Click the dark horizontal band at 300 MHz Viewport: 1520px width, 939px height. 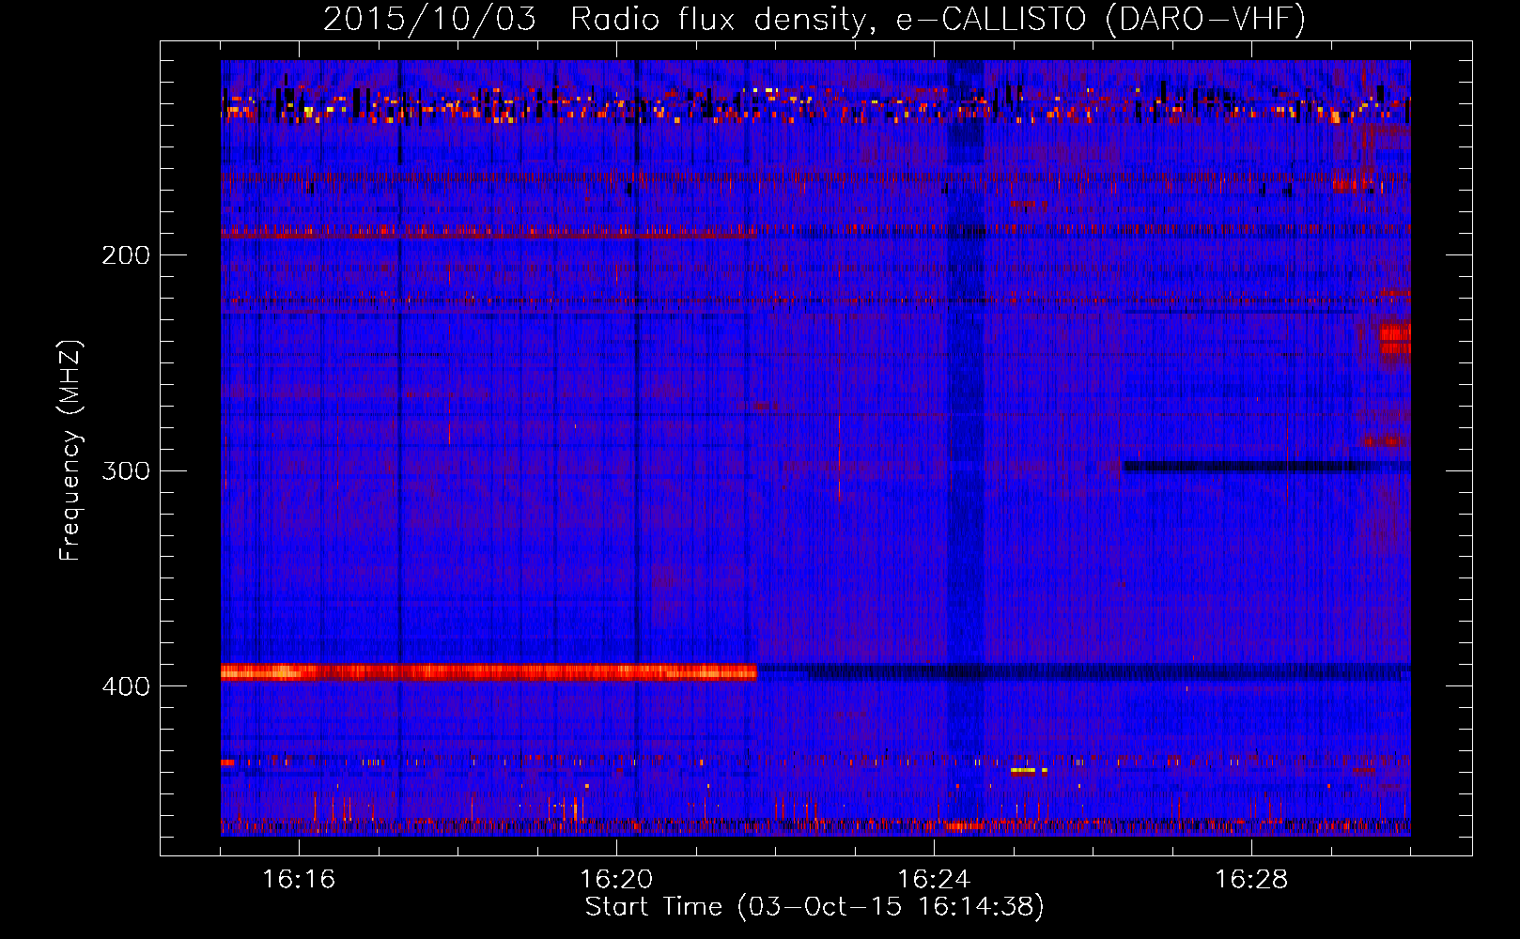point(1259,467)
